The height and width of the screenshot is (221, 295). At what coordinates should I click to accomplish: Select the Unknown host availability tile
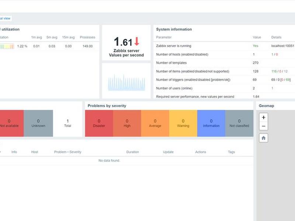point(38,123)
